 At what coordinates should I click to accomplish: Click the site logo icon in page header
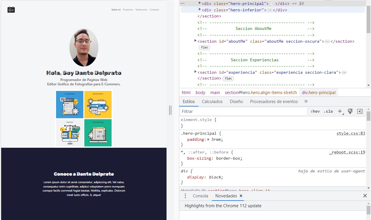click(x=11, y=10)
